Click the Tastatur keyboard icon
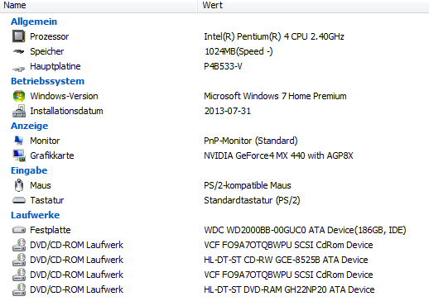 19,200
